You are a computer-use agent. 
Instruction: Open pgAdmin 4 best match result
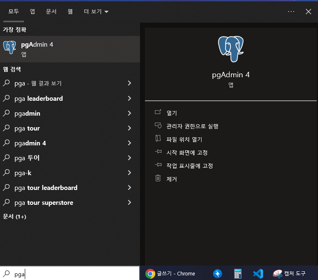click(70, 49)
